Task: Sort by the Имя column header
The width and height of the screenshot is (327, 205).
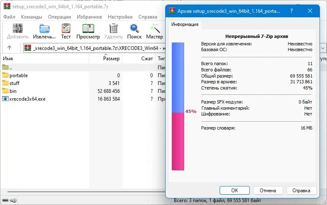Action: 45,59
